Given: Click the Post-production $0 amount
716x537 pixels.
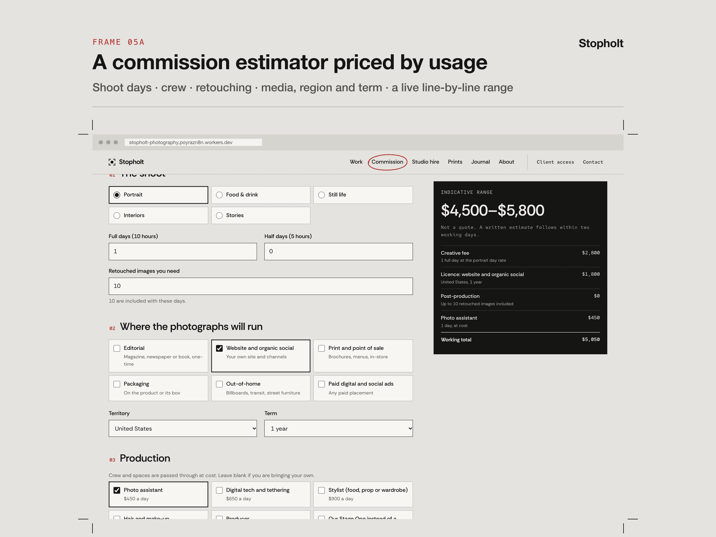Looking at the screenshot, I should 597,296.
